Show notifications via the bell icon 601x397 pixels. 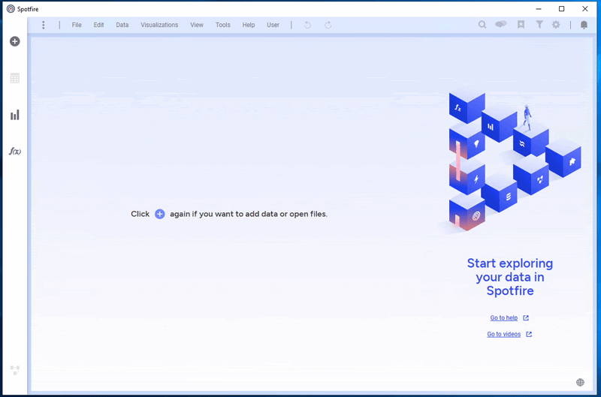tap(584, 25)
